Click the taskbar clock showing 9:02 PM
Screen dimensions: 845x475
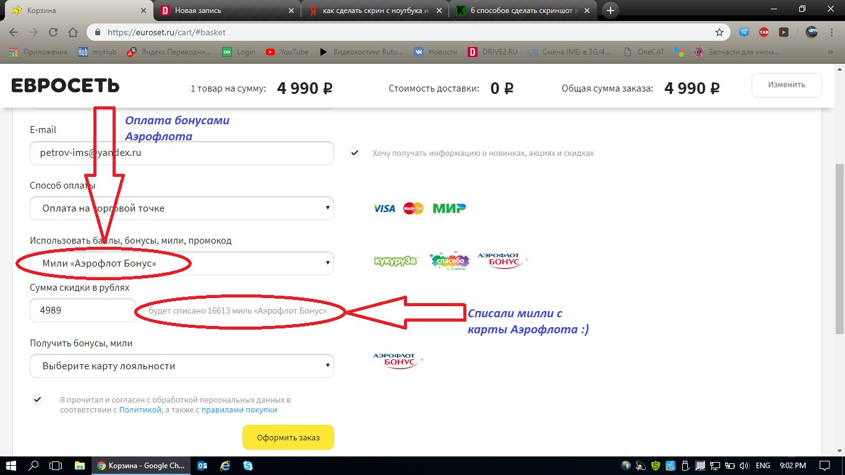point(794,465)
